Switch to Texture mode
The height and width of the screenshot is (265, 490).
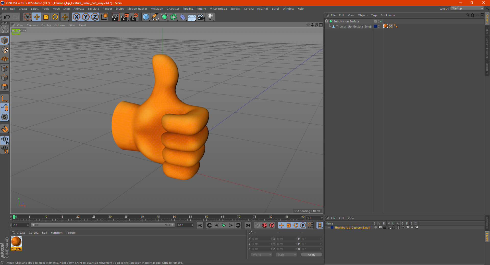5,50
